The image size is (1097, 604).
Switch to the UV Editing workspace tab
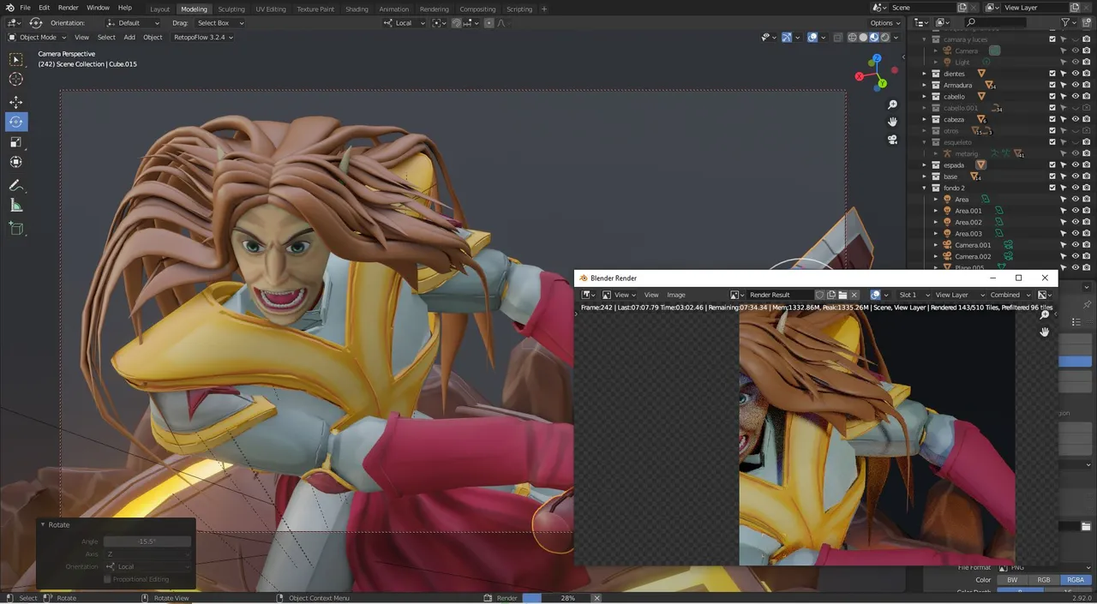click(x=271, y=9)
